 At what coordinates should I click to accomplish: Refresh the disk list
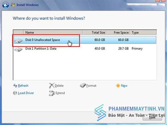point(23,86)
